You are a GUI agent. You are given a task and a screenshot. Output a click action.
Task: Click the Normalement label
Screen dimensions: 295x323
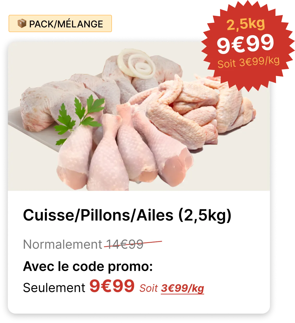(63, 245)
